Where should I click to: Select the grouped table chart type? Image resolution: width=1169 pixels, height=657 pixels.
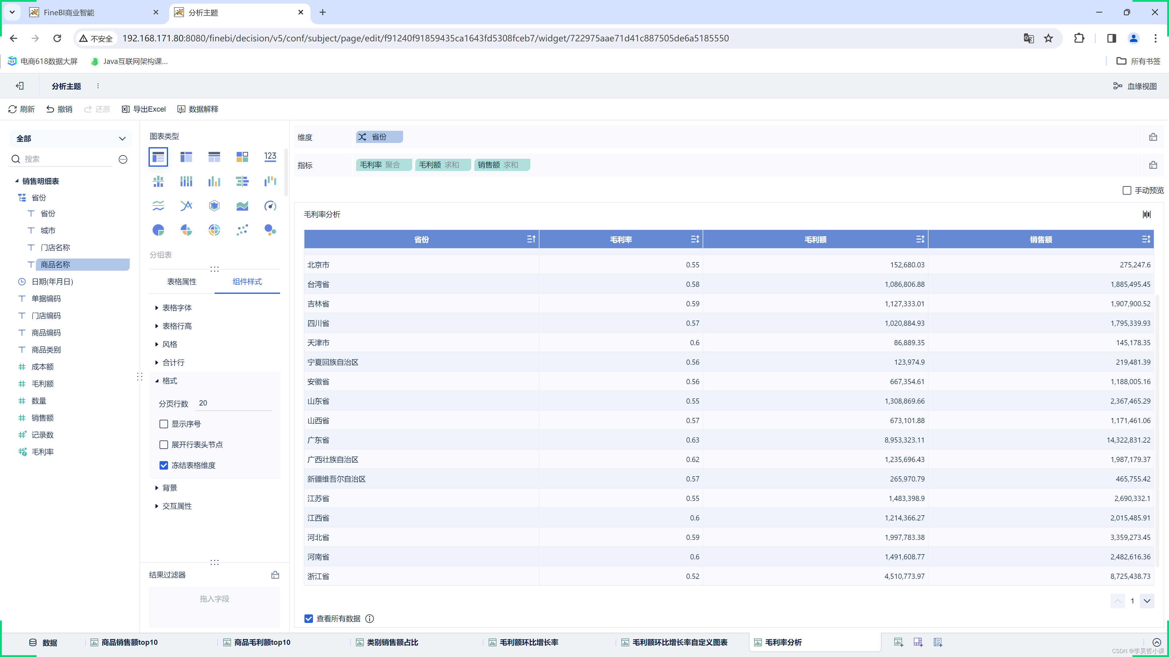point(158,157)
